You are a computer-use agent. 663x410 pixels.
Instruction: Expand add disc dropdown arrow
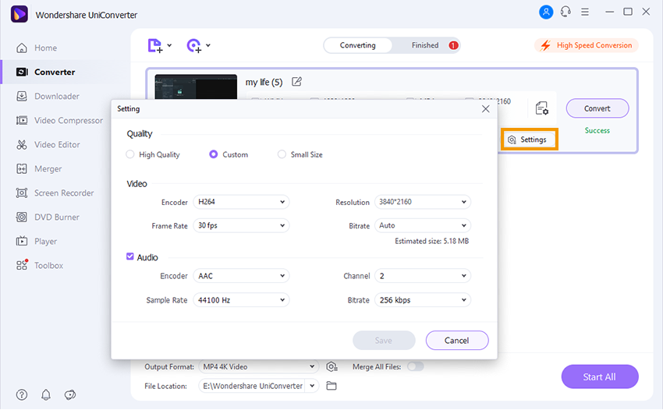(208, 45)
